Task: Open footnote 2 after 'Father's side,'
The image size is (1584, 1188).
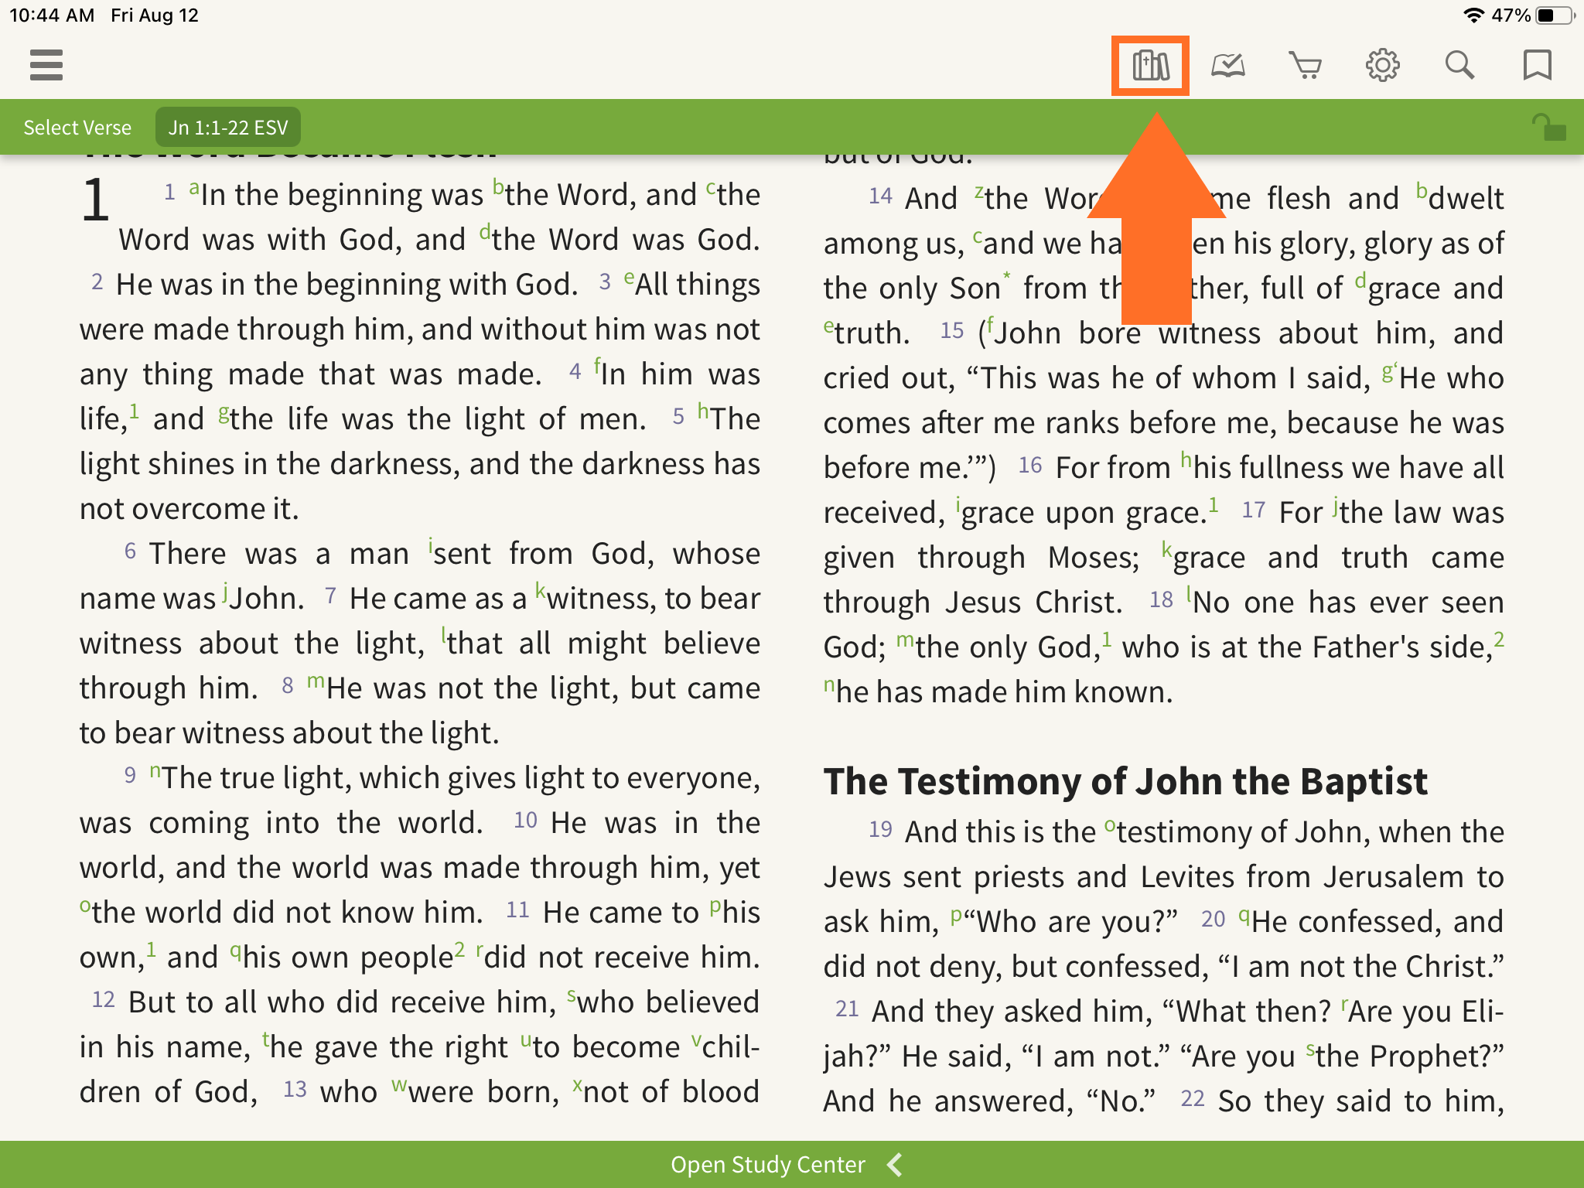Action: [x=1499, y=640]
